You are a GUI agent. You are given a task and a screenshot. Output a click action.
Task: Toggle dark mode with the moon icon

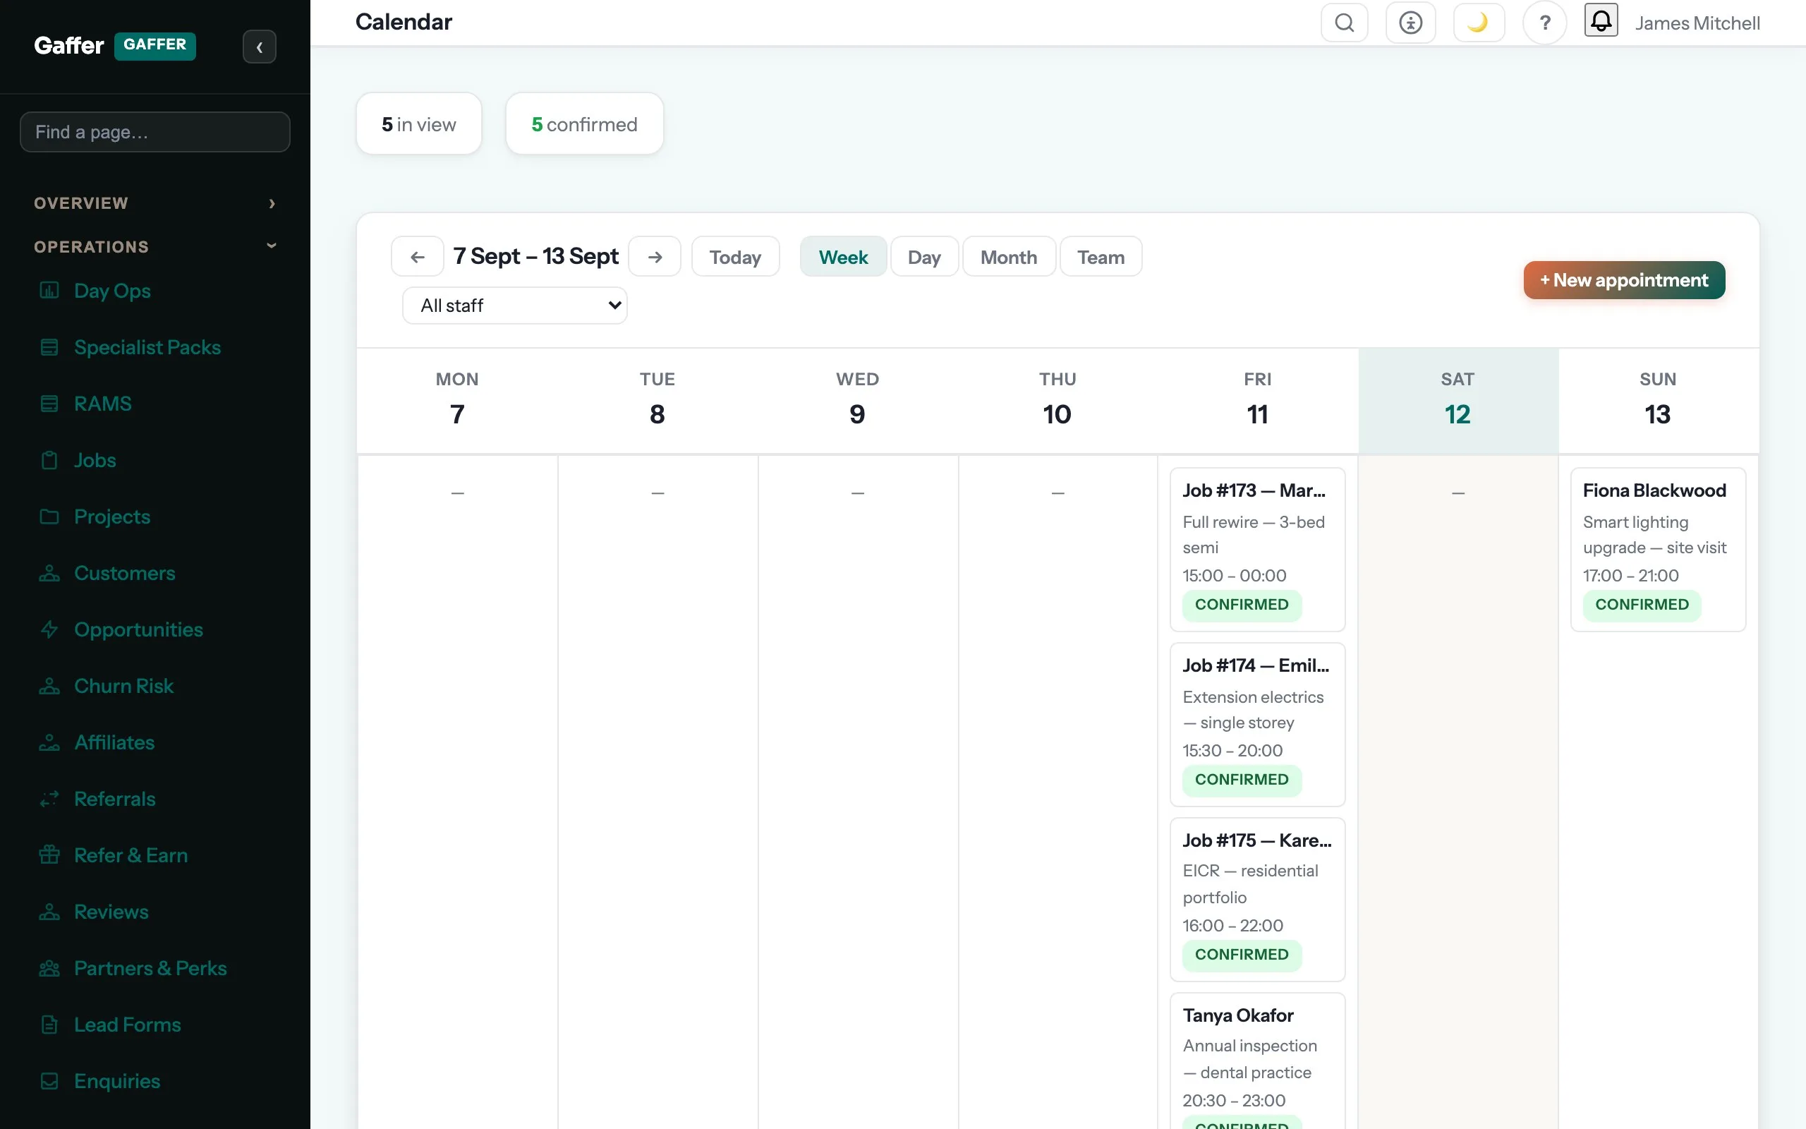[1479, 23]
